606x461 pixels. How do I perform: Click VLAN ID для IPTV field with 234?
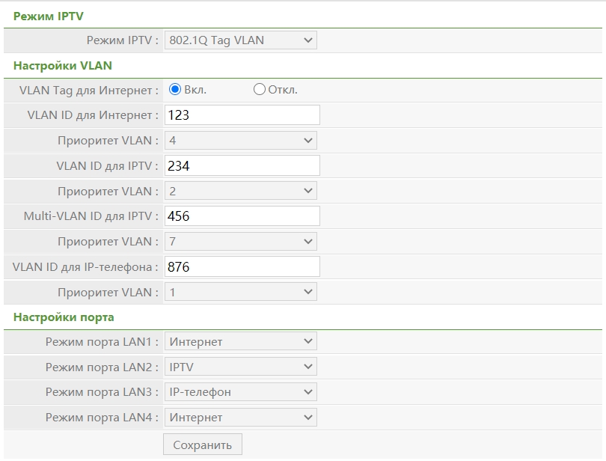(x=242, y=165)
